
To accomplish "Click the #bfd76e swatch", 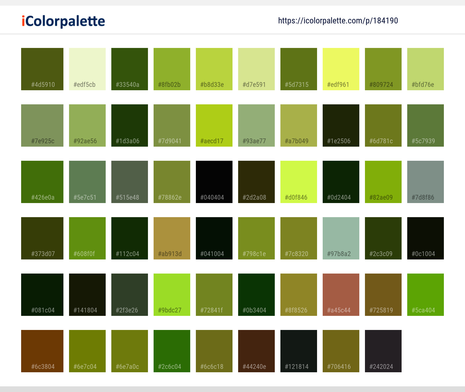I will pyautogui.click(x=426, y=69).
